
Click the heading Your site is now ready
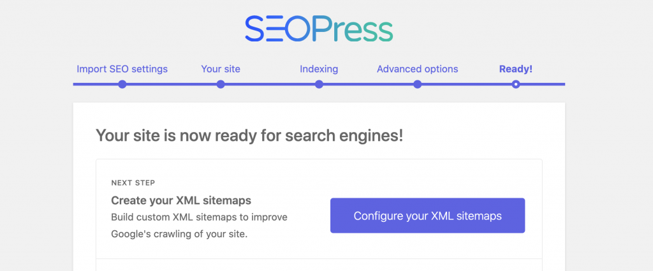click(249, 135)
